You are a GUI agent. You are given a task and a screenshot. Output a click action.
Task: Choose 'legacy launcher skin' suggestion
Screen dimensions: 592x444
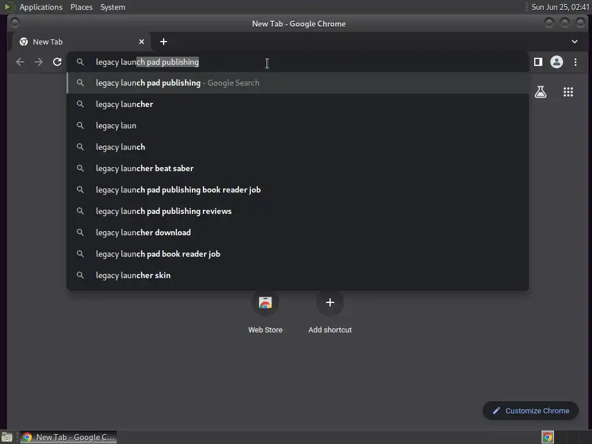coord(298,275)
